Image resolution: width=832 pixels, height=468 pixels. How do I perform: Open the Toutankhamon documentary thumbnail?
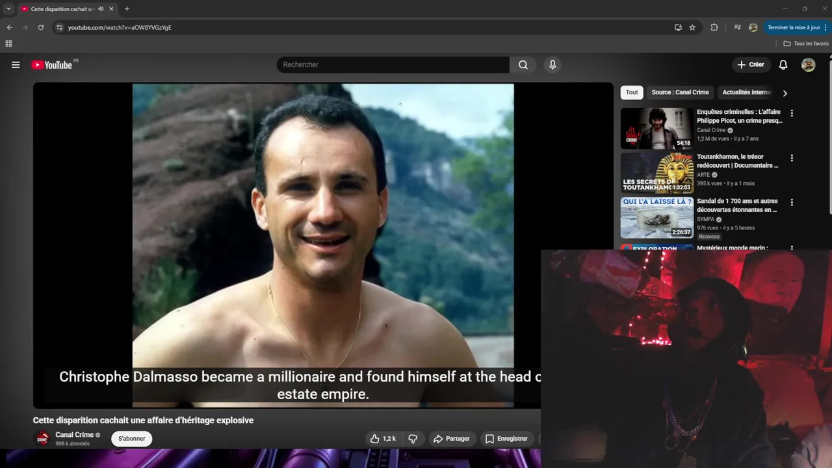[656, 173]
